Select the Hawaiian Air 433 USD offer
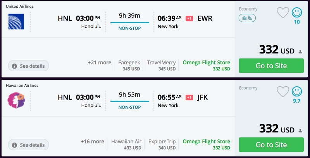Viewport: 310px width, 158px height. click(126, 144)
